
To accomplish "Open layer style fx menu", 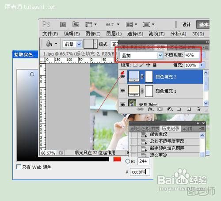I will point(150,109).
